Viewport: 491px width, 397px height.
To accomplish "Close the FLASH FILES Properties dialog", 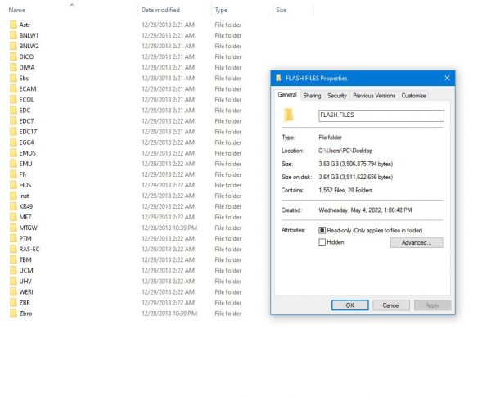I will 447,78.
